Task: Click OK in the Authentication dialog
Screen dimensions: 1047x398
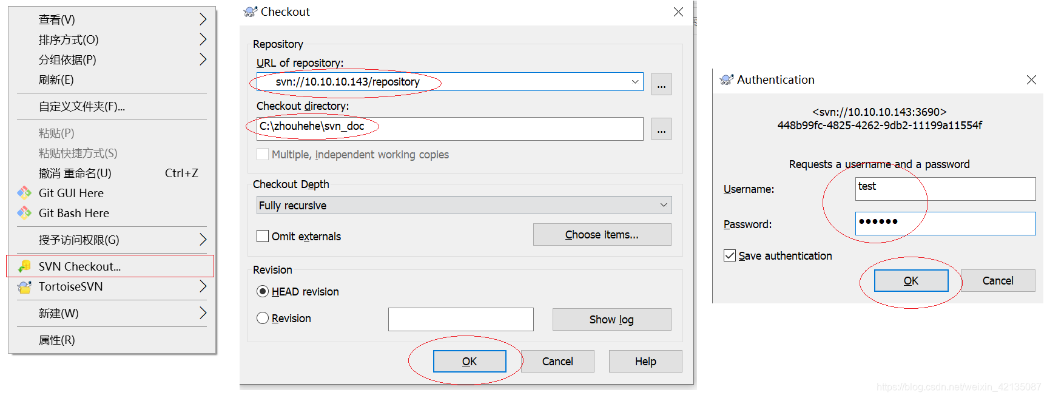Action: (911, 280)
